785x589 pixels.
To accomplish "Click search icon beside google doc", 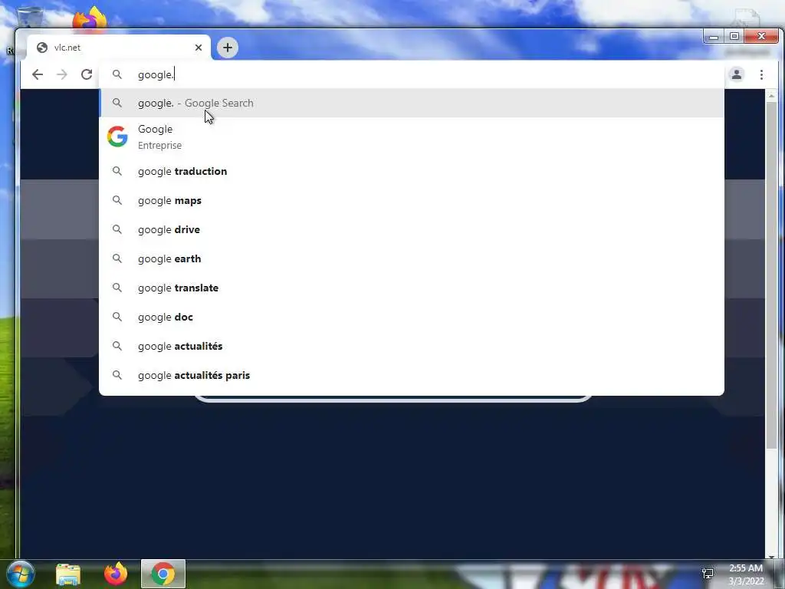I will pos(117,317).
